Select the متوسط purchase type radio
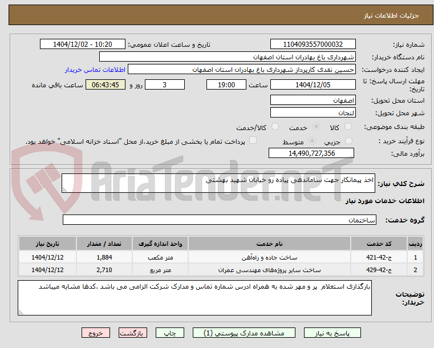The width and height of the screenshot is (434, 348). 312,141
